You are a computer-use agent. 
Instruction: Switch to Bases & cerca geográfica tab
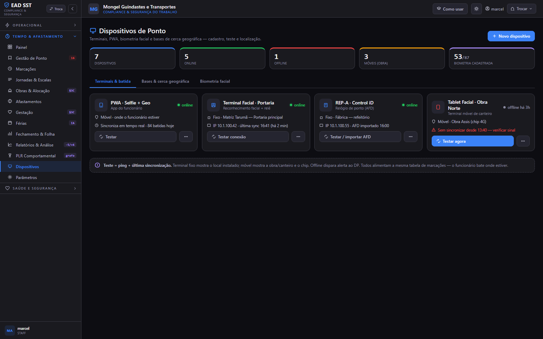pos(165,81)
